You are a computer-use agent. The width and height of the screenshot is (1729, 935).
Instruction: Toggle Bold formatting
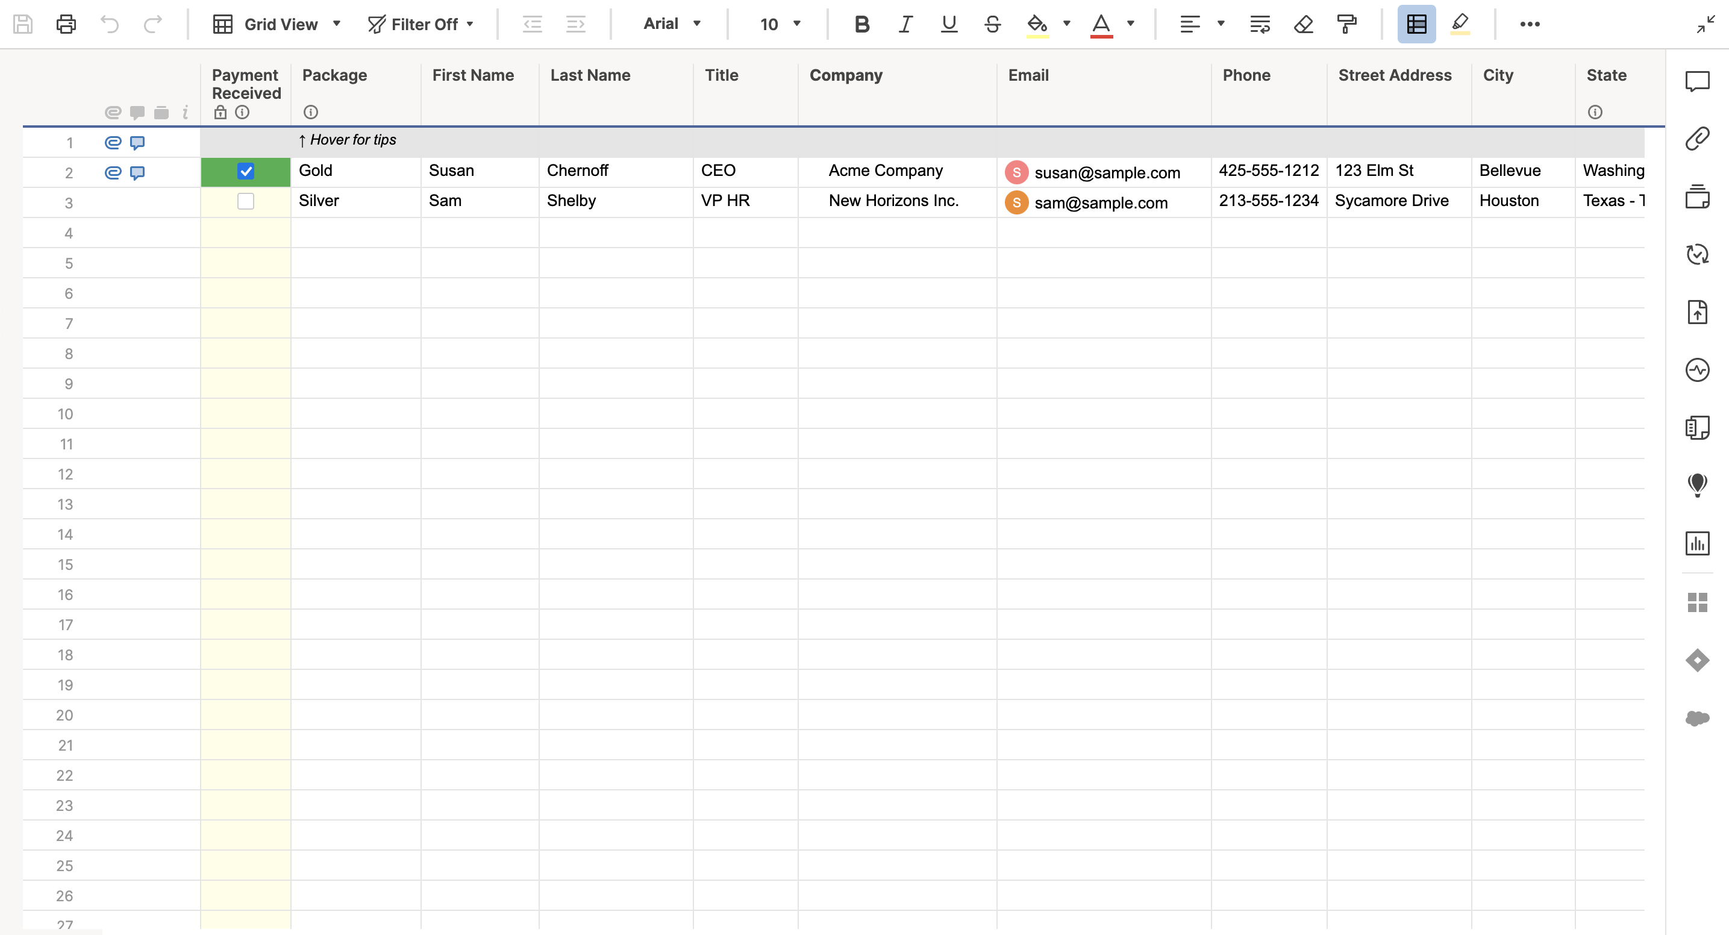pyautogui.click(x=862, y=24)
